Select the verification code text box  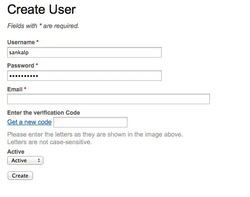coord(90,122)
